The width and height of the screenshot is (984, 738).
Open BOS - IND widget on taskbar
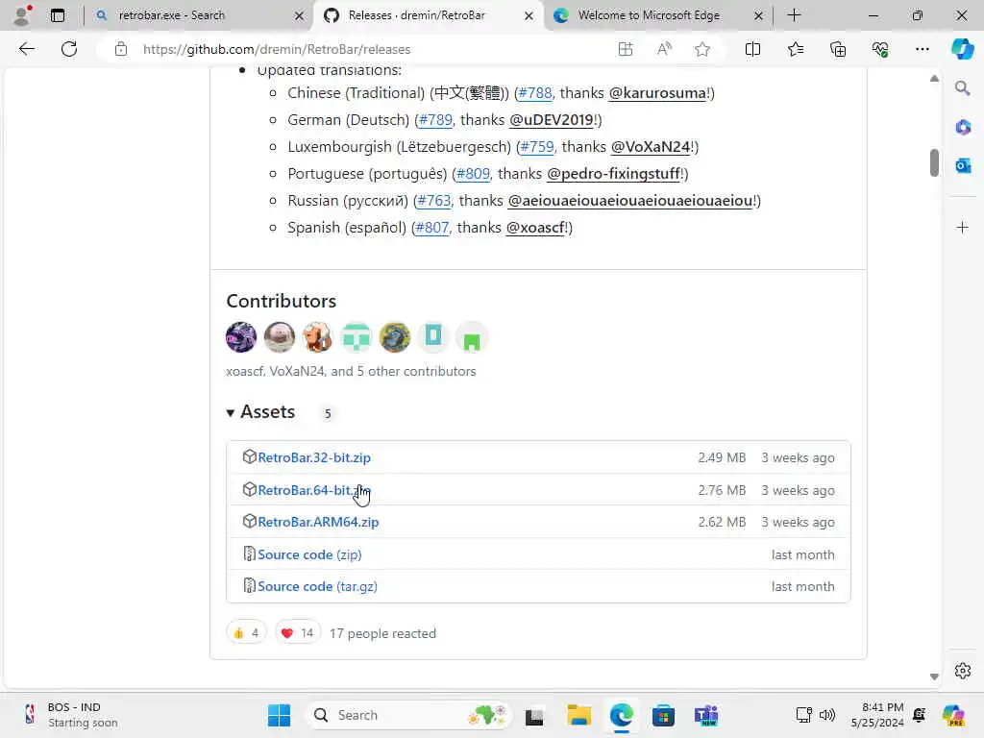[x=70, y=715]
